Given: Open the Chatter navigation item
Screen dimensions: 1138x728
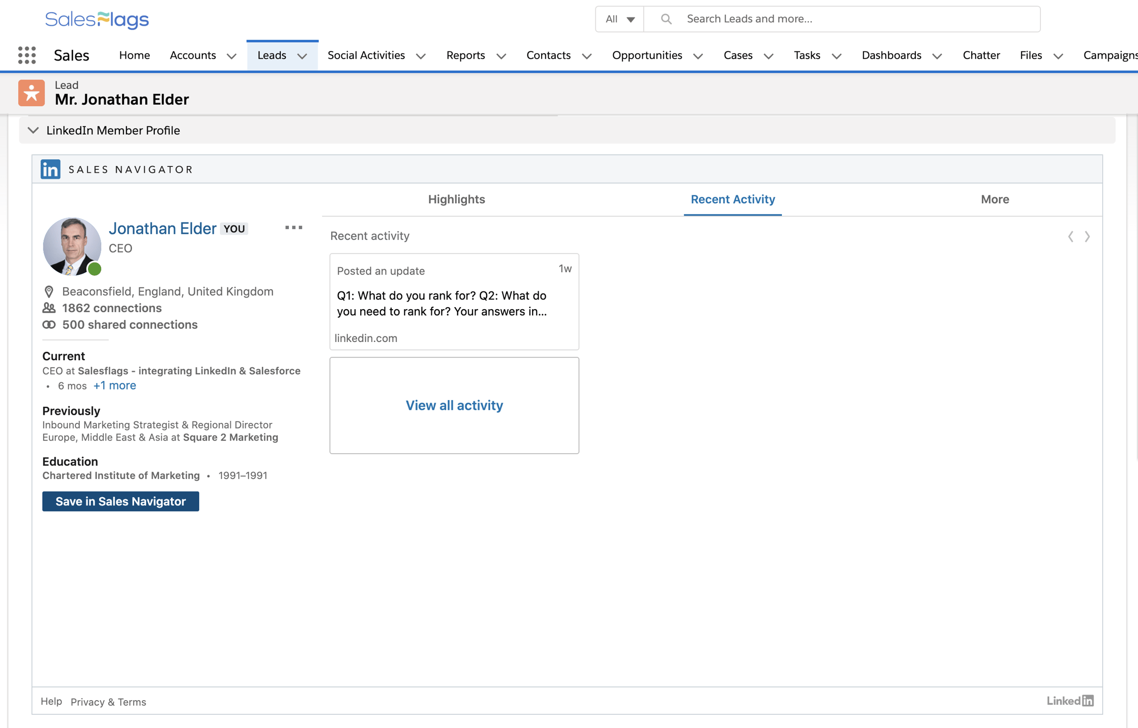Looking at the screenshot, I should coord(981,55).
